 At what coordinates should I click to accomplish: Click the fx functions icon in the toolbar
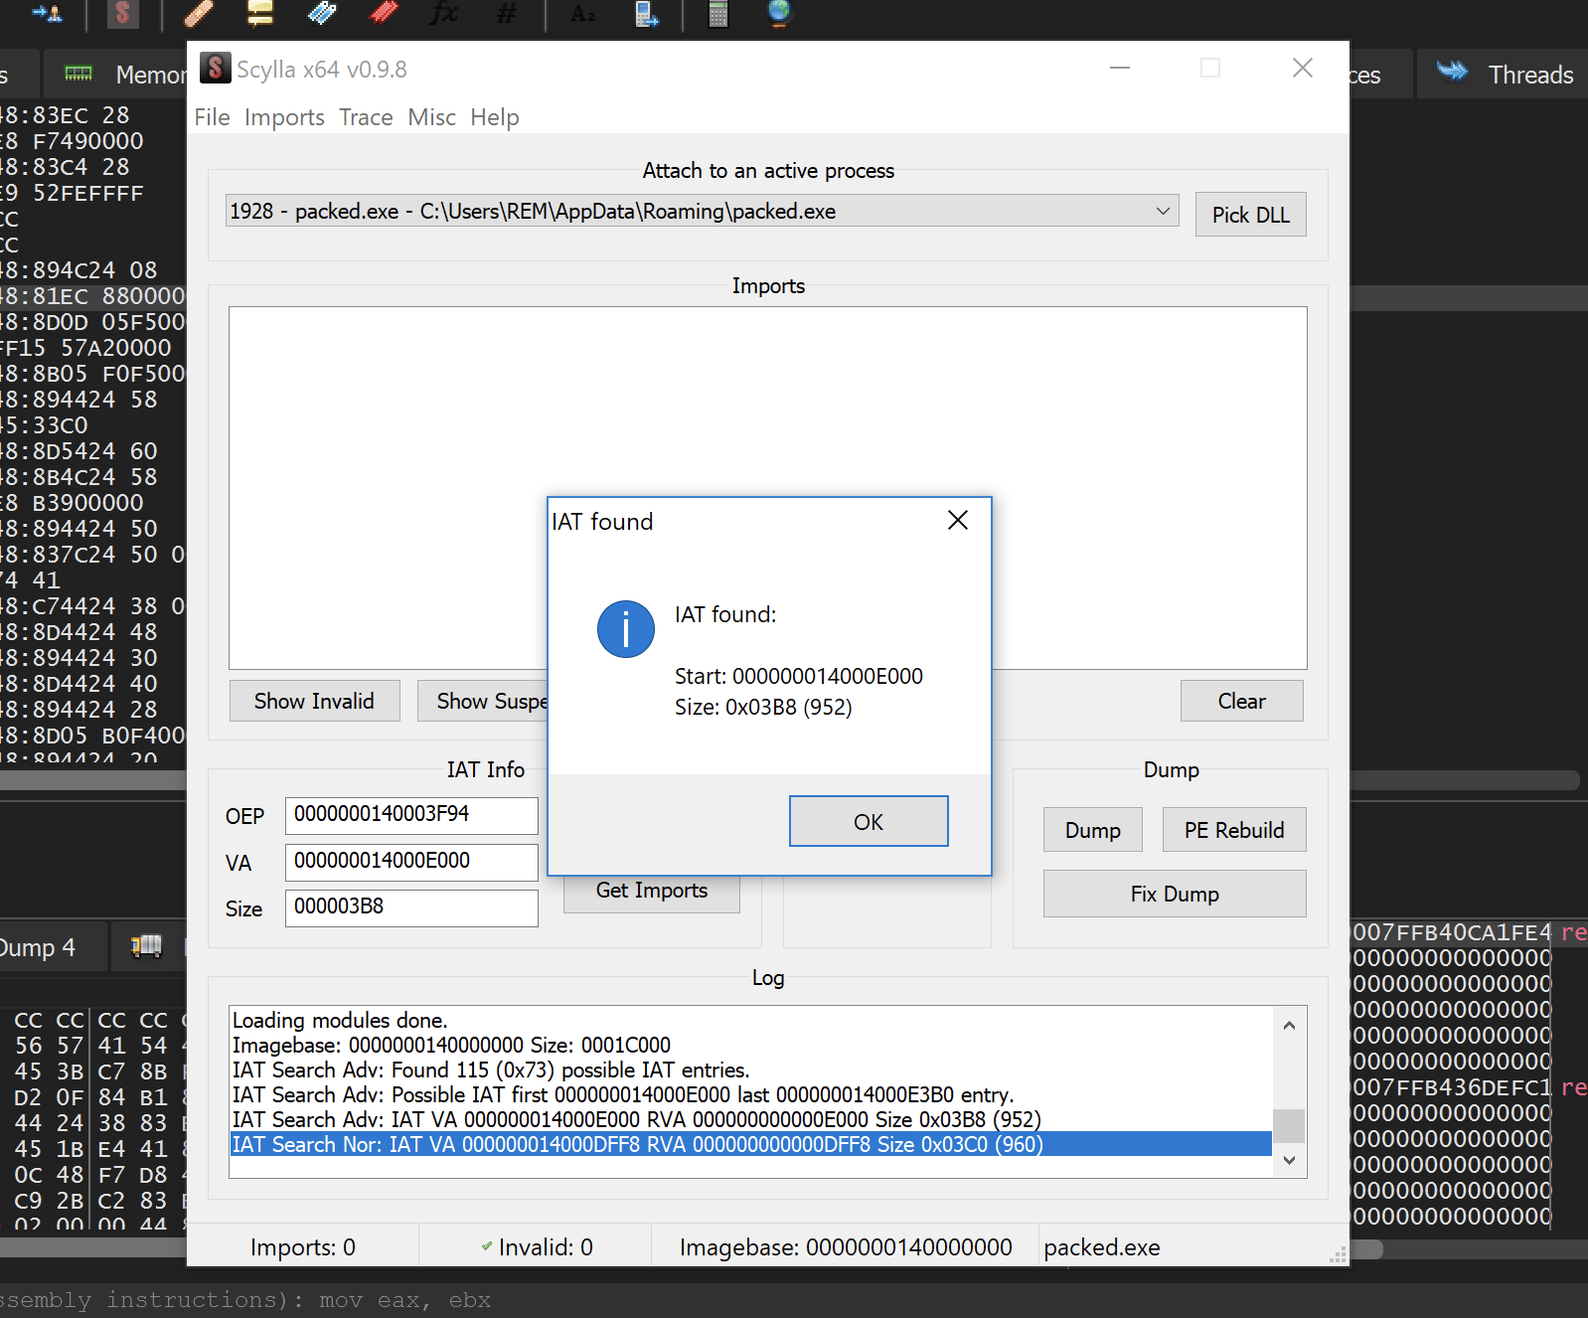[x=444, y=13]
